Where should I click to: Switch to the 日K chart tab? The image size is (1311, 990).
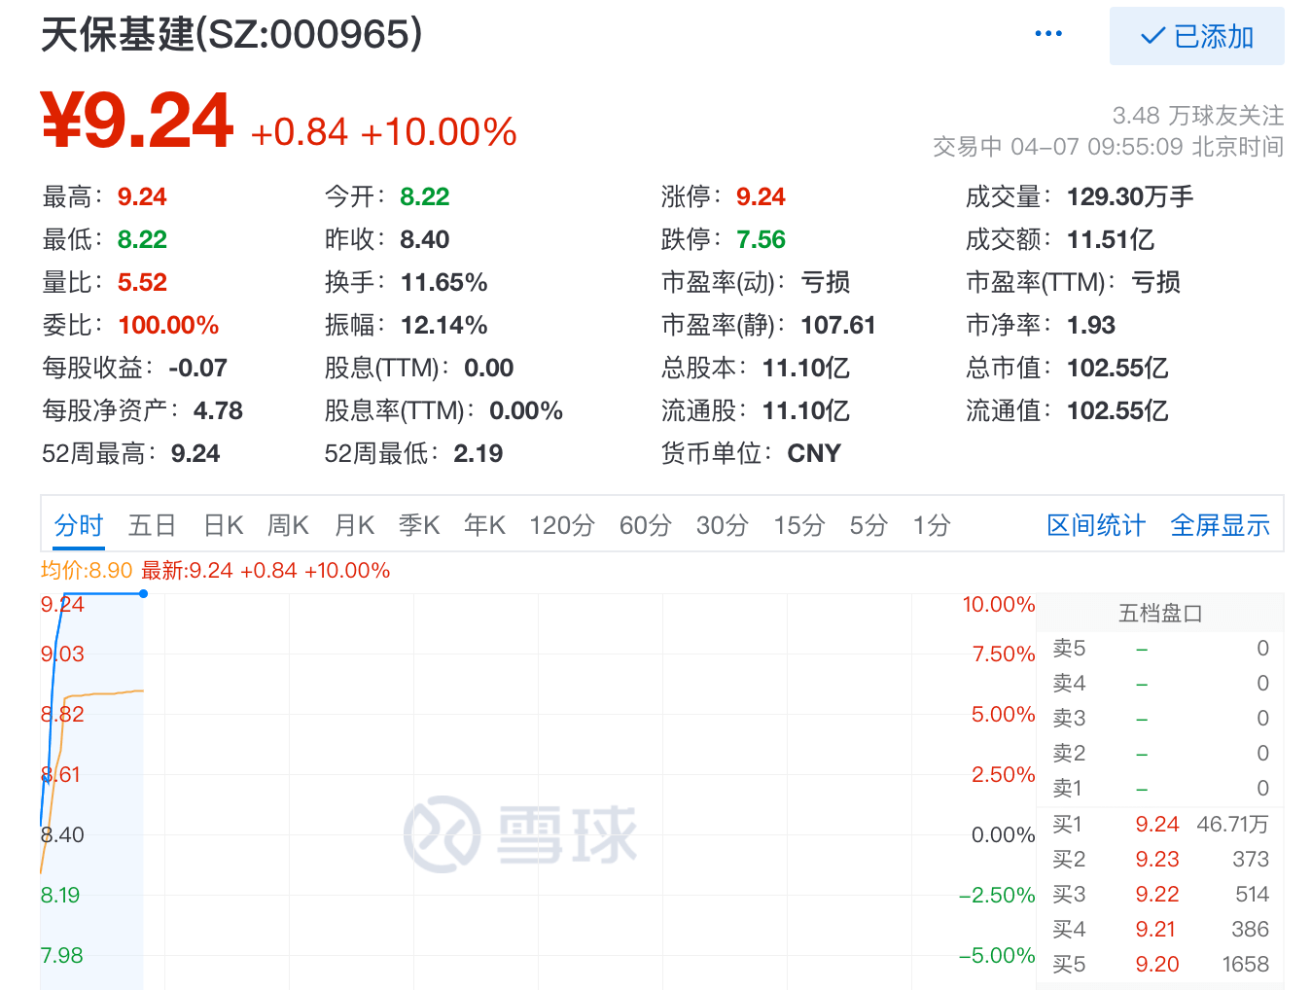click(223, 525)
